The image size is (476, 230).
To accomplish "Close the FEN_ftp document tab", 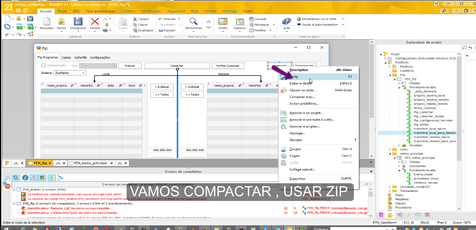I will point(51,163).
